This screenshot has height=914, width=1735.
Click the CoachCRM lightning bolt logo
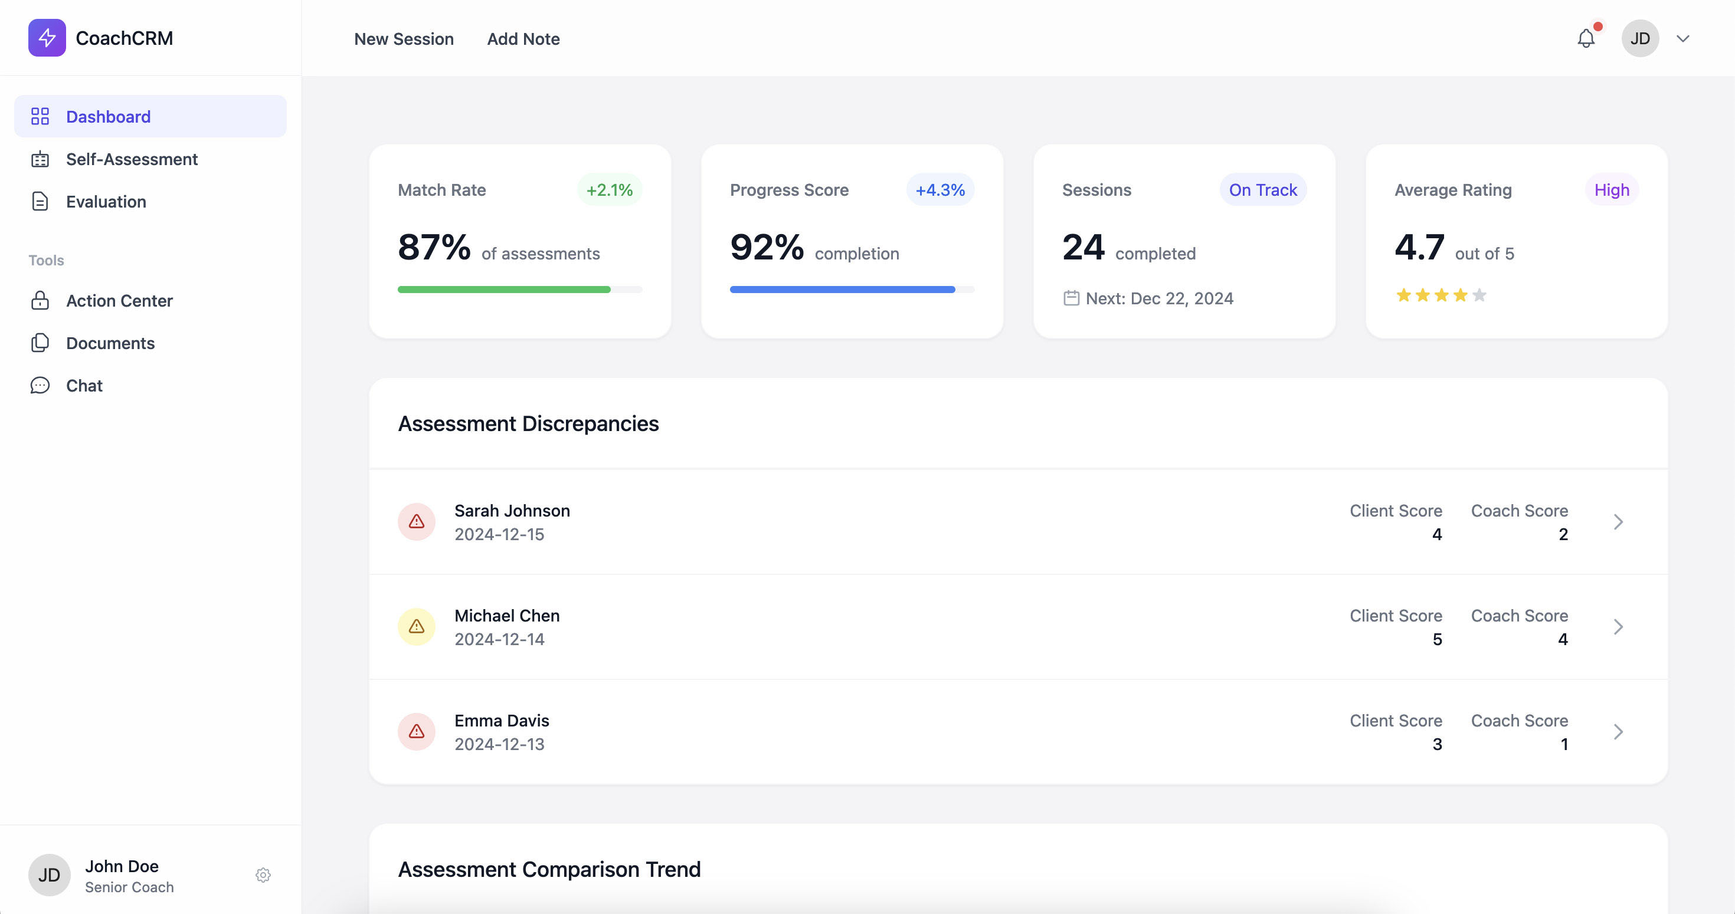tap(47, 38)
